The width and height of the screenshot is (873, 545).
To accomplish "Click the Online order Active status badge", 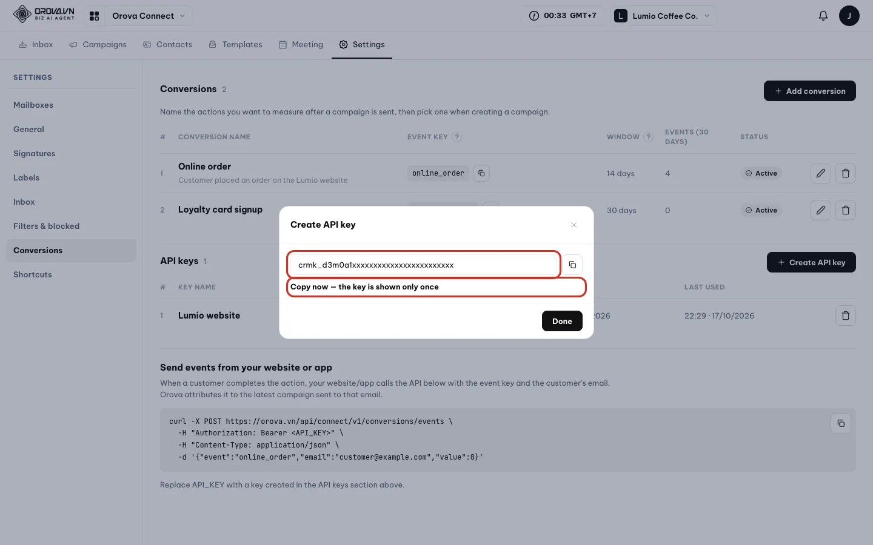I will click(x=761, y=173).
